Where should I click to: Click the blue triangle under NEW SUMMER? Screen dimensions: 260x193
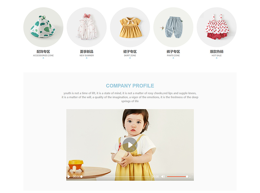(x=87, y=58)
